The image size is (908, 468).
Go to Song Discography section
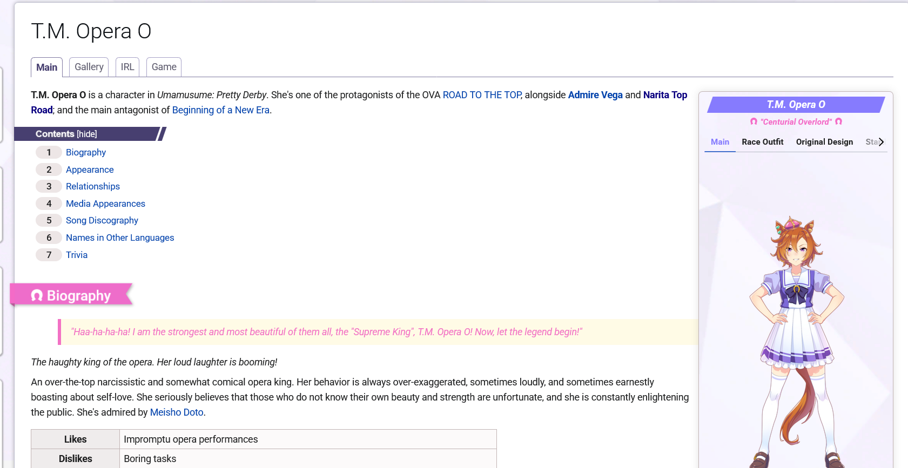tap(102, 220)
